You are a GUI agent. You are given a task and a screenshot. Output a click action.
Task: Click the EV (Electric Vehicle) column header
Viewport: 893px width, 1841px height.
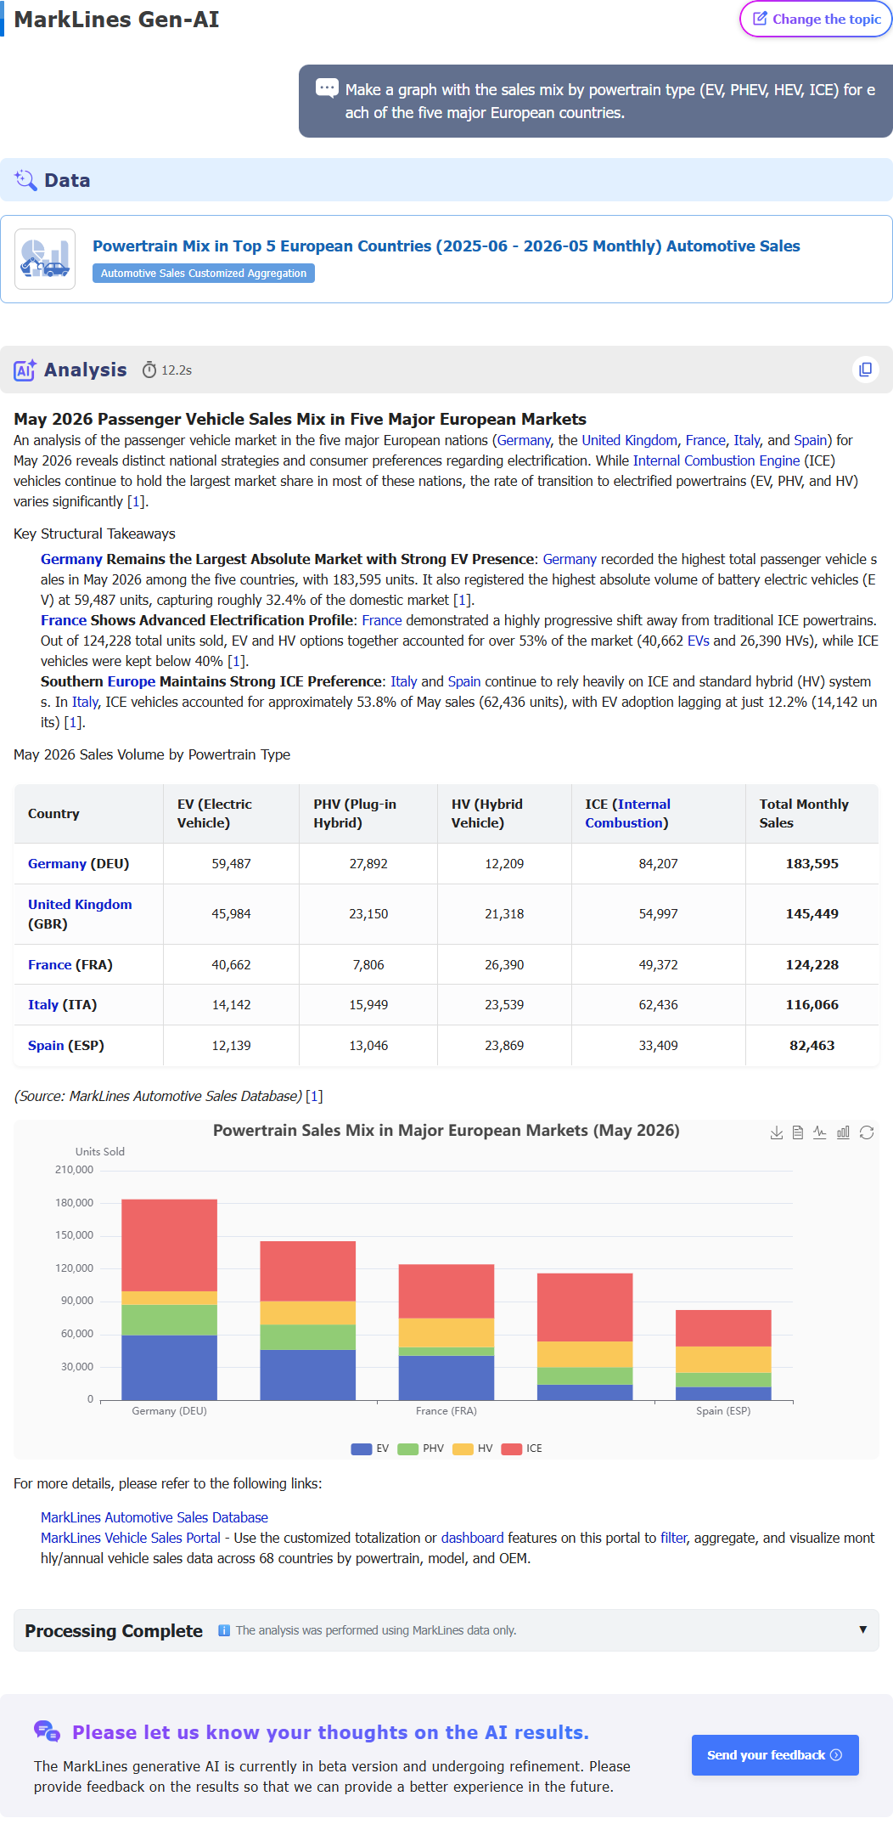point(231,813)
